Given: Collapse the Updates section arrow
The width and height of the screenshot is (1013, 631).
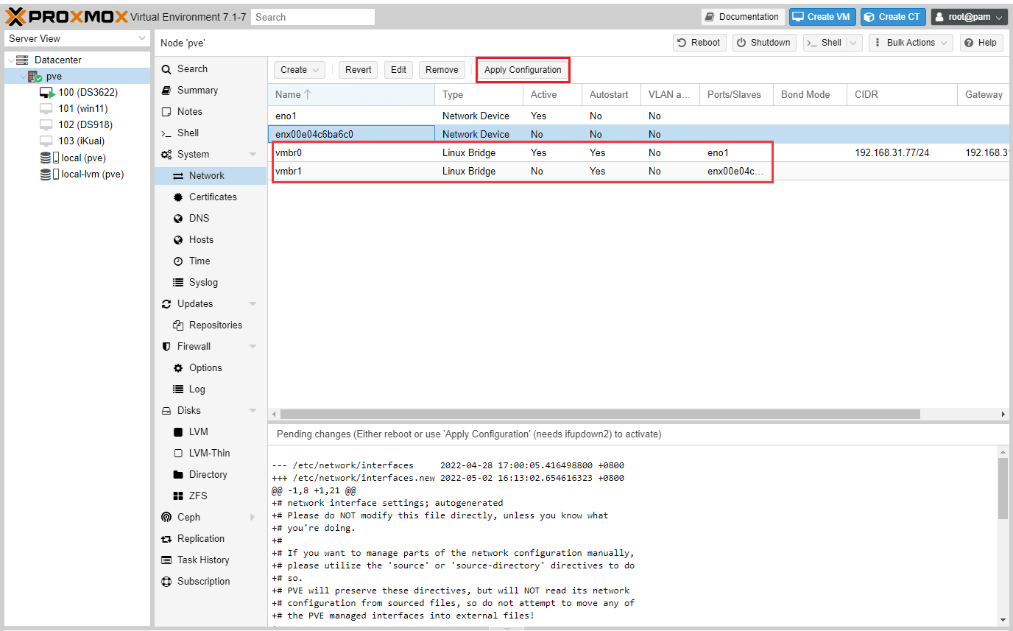Looking at the screenshot, I should (253, 304).
